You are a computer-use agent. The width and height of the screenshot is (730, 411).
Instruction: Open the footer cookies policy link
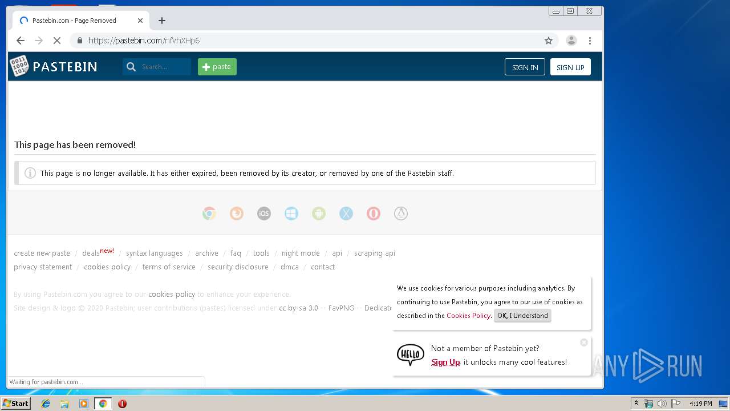pos(107,267)
